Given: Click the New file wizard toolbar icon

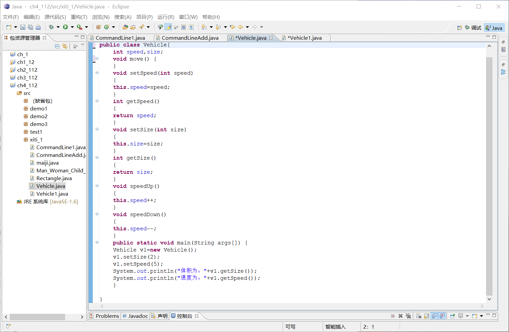Looking at the screenshot, I should [9, 27].
